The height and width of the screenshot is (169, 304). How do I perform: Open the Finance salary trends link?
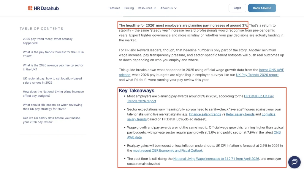pos(205,114)
